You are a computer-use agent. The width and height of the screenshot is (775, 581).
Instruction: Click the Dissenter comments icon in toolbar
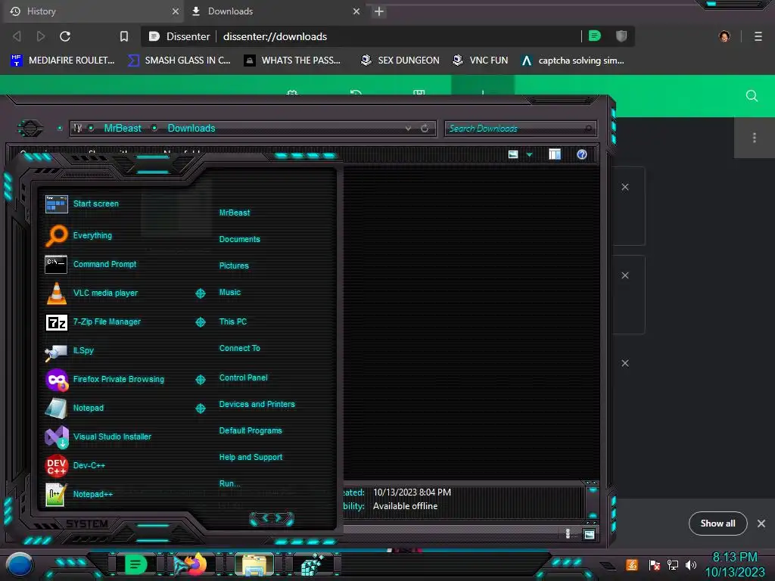click(x=595, y=36)
